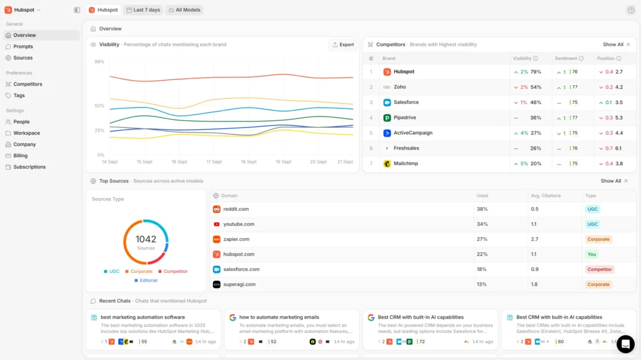
Task: Open the All Models filter
Action: click(185, 10)
